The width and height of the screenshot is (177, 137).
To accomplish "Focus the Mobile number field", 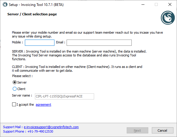I will coord(40,43).
